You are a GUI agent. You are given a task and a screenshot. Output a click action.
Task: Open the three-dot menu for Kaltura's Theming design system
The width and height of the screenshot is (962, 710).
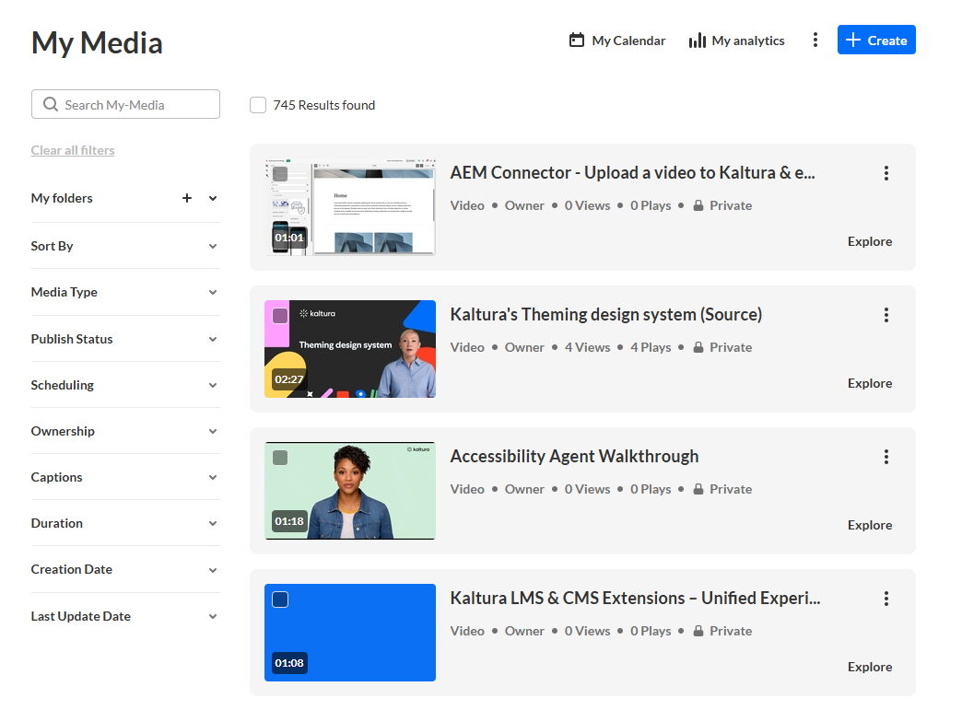(886, 315)
